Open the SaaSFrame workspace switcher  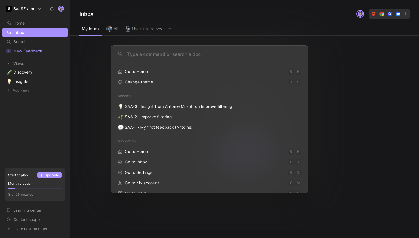click(x=24, y=9)
